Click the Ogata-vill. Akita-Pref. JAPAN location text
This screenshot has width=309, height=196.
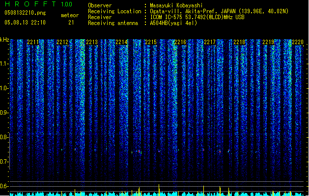(x=219, y=11)
